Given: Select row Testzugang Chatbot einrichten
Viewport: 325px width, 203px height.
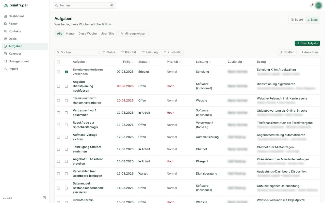Looking at the screenshot, I should click(58, 149).
